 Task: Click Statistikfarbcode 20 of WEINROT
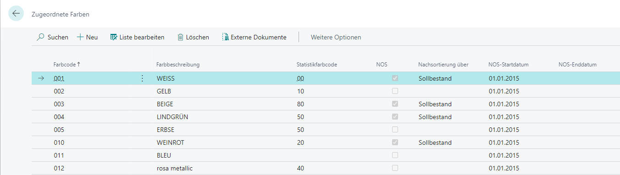click(x=300, y=142)
